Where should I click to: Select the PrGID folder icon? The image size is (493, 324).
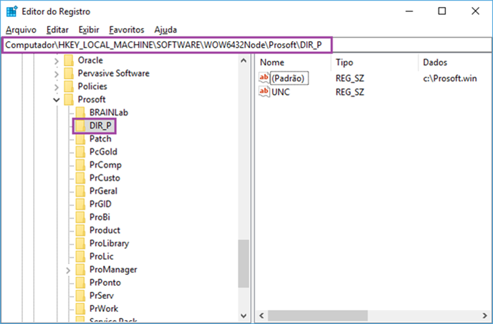[80, 204]
